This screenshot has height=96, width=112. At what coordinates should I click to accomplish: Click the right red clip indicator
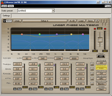[x=105, y=29]
